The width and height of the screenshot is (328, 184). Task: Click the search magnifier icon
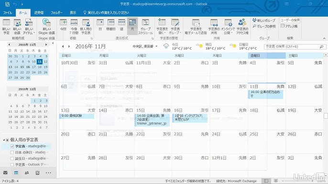click(322, 47)
